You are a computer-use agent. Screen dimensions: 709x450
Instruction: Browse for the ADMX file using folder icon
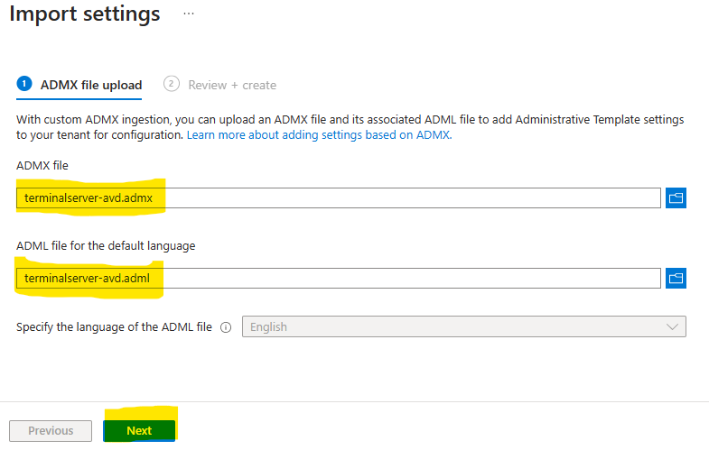676,198
